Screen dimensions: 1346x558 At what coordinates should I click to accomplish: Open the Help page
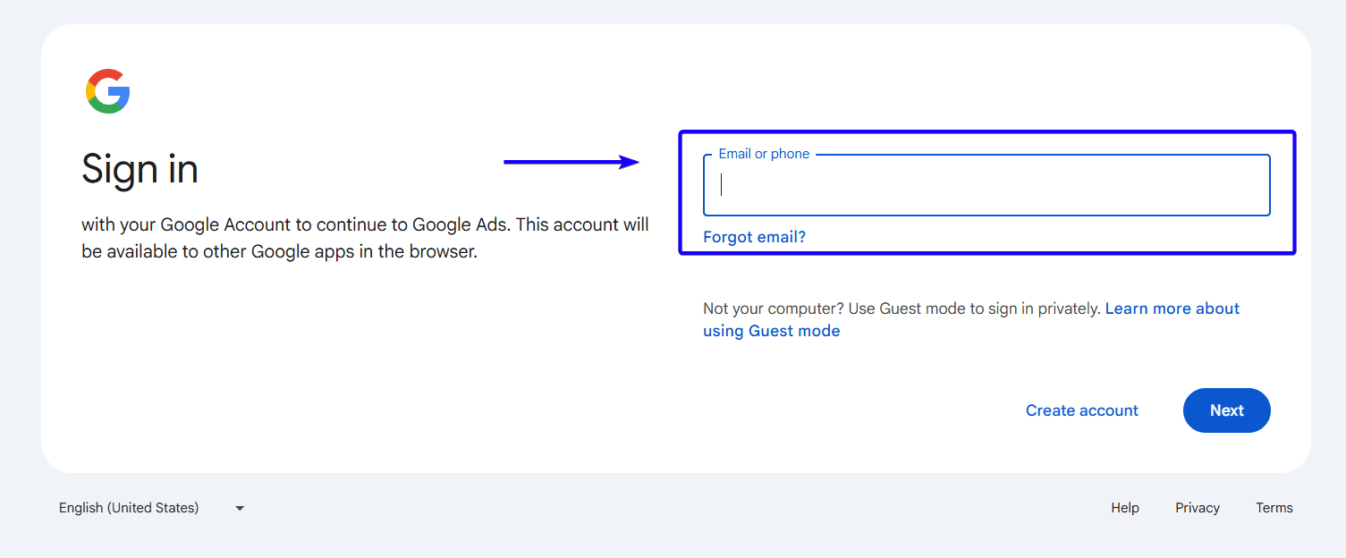[x=1124, y=507]
